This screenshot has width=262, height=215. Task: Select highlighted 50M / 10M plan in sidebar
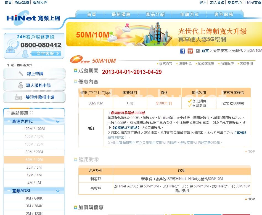34,160
